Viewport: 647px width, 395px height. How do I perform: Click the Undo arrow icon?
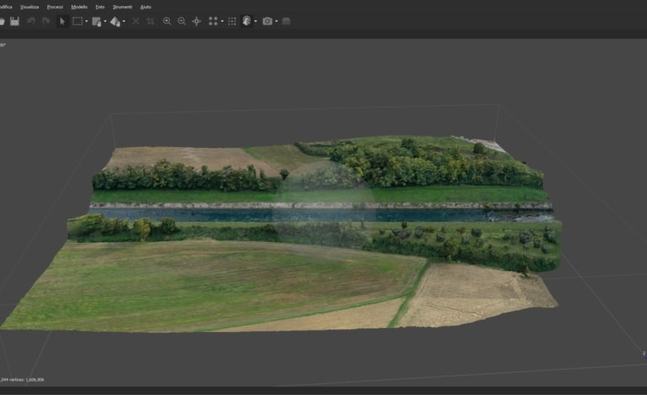(x=31, y=22)
